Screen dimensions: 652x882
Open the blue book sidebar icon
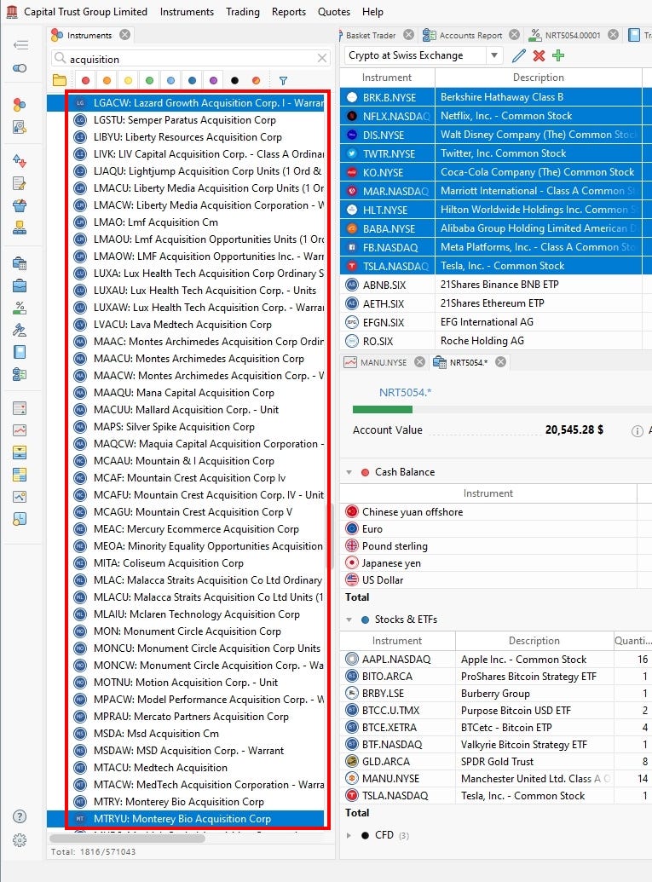tap(20, 352)
